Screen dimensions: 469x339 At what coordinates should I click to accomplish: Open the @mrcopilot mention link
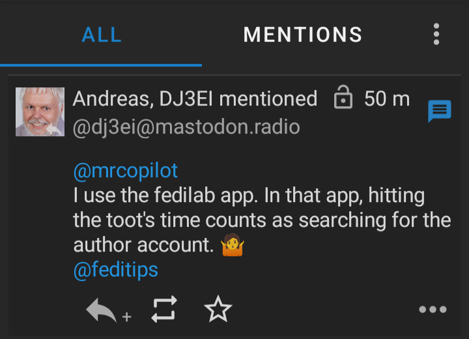click(125, 171)
